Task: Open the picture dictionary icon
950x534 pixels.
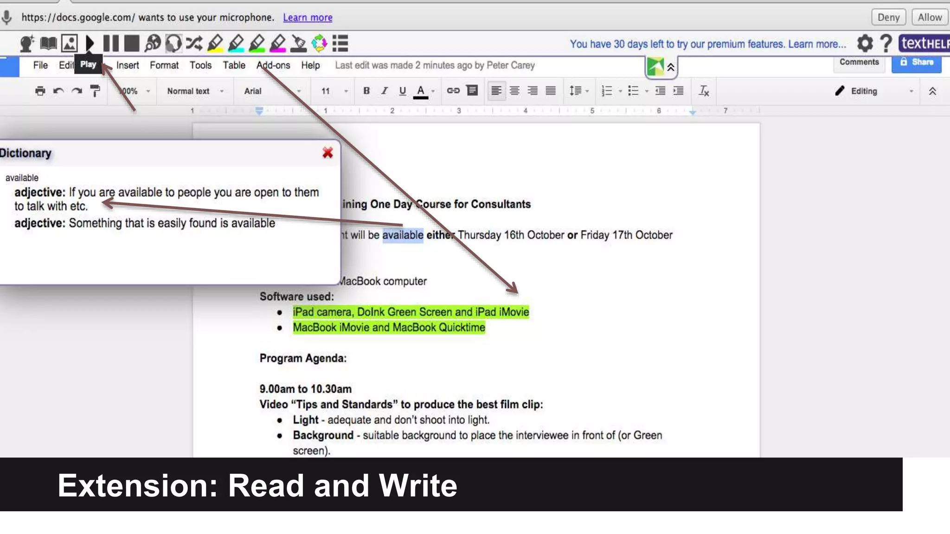Action: pyautogui.click(x=70, y=44)
